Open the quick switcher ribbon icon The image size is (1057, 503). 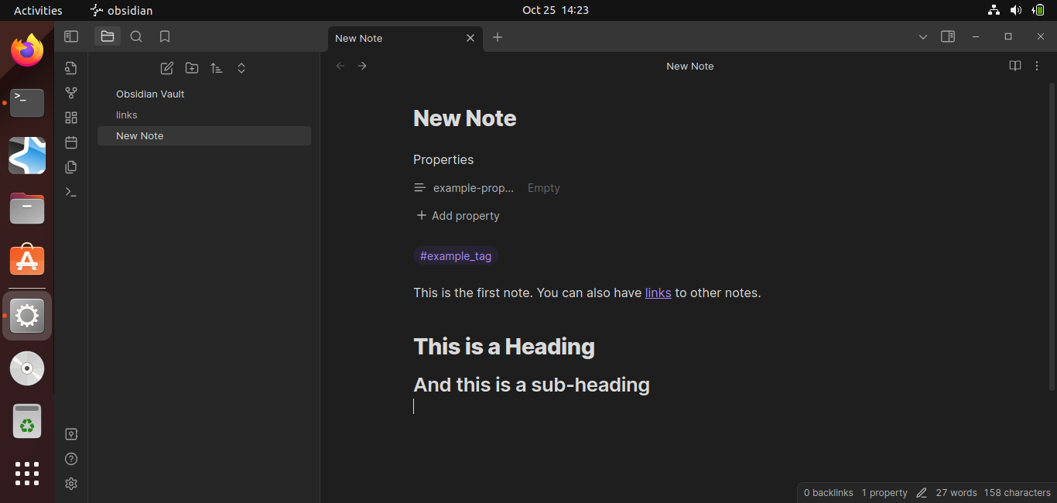click(71, 68)
